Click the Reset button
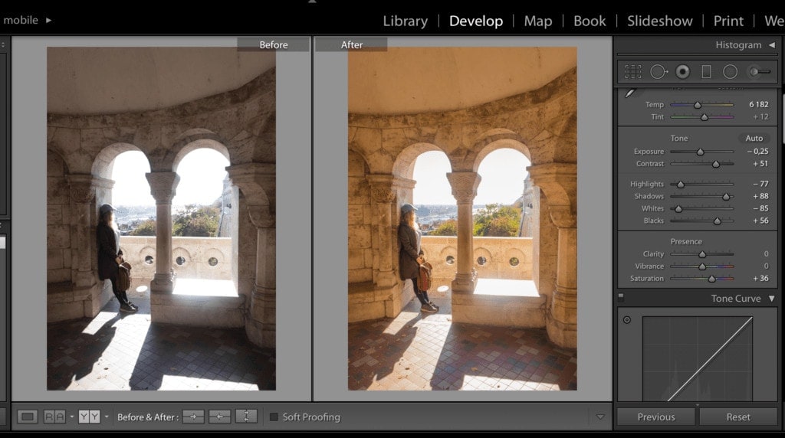 (x=738, y=417)
